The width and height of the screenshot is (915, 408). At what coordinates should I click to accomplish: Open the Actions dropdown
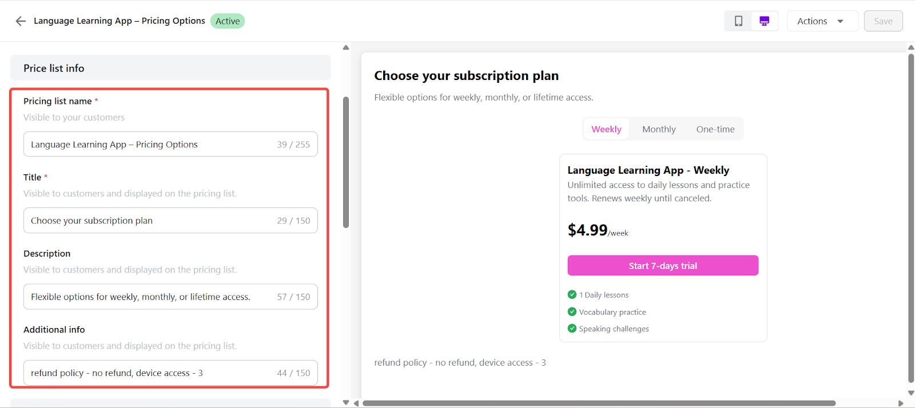pyautogui.click(x=822, y=21)
